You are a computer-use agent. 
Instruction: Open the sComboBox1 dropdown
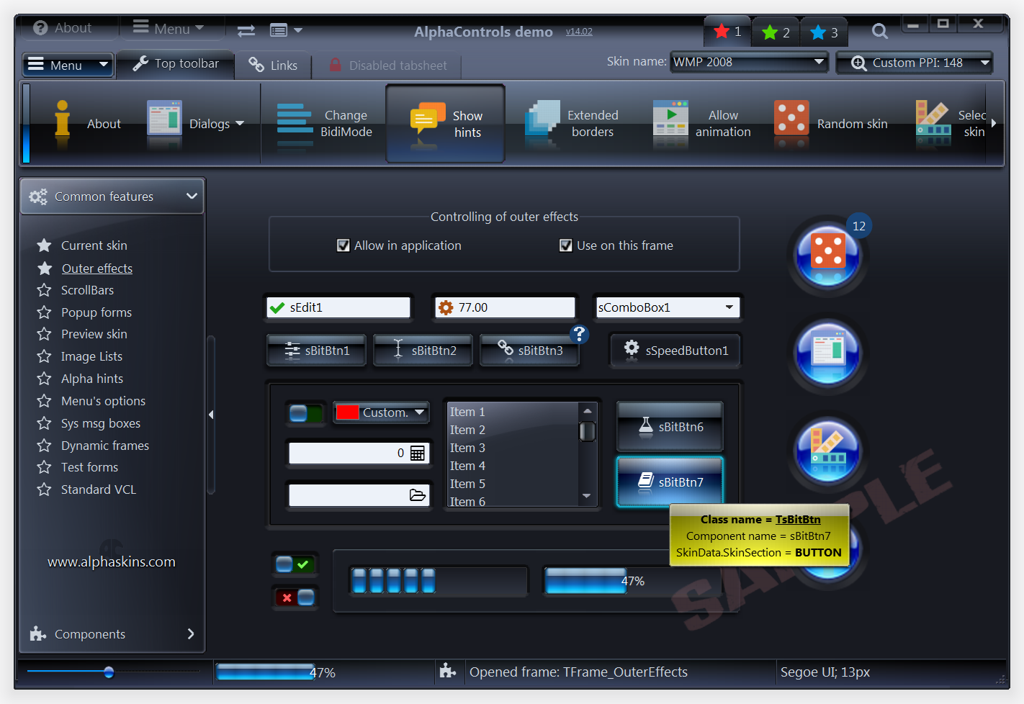729,307
